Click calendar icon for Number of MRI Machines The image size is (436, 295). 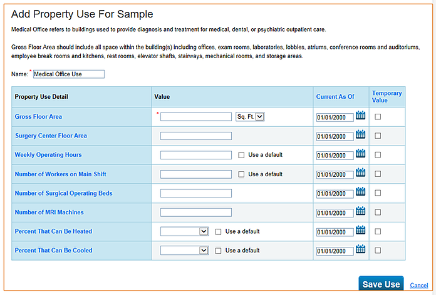361,211
